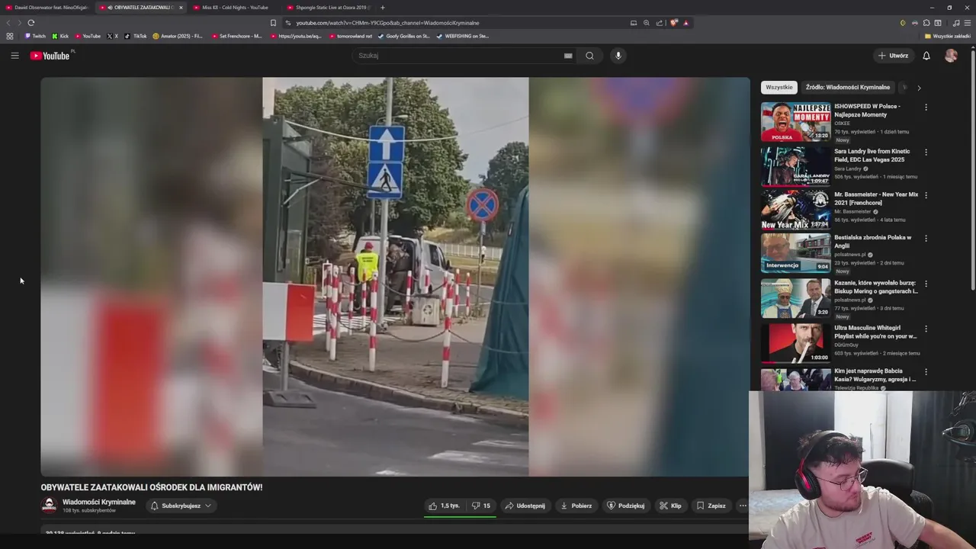The image size is (976, 549).
Task: Open YouTube notifications bell
Action: click(926, 56)
